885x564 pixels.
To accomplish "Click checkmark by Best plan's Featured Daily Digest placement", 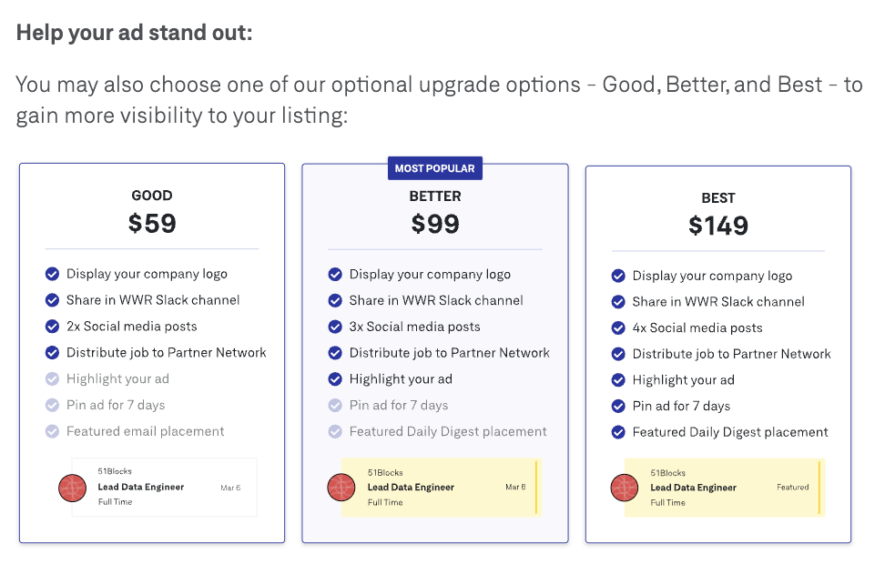I will [618, 433].
